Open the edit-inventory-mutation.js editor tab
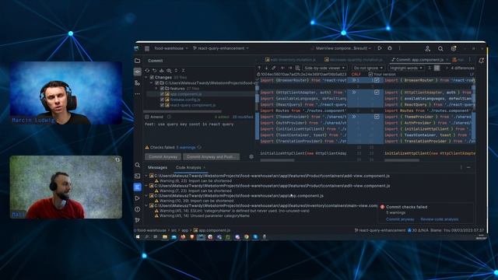This screenshot has width=498, height=280. tap(290, 60)
